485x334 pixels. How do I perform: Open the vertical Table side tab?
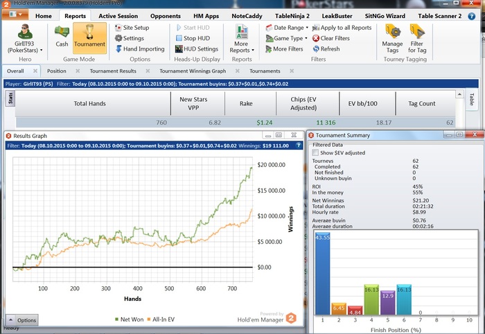tap(472, 99)
